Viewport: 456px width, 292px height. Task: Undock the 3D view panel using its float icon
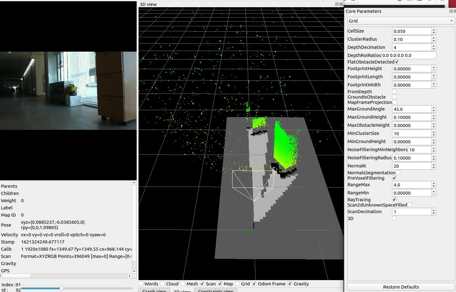336,4
